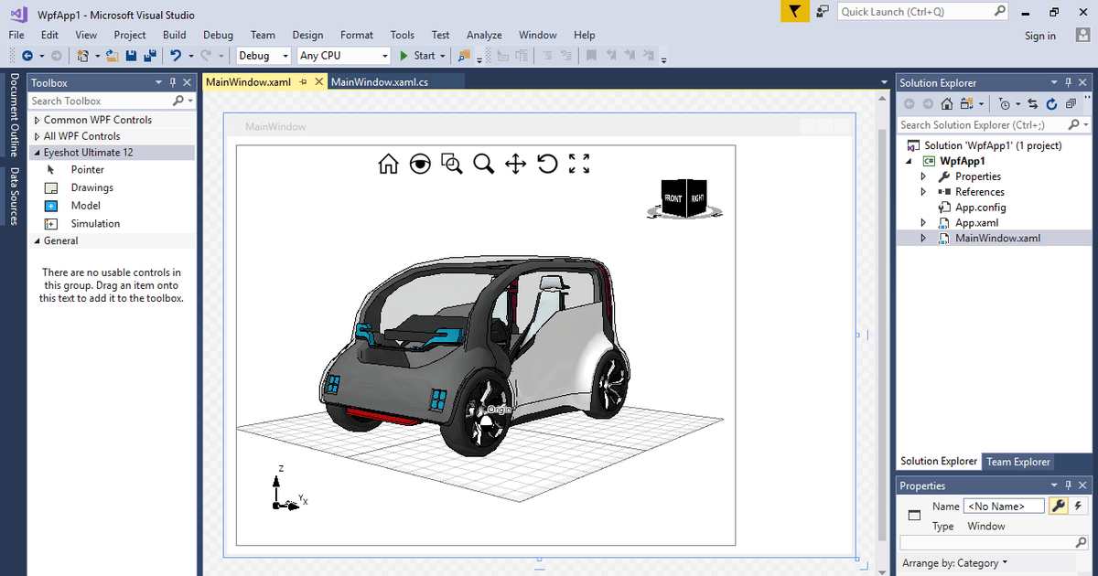The image size is (1098, 576).
Task: Click the Save All toolbar icon
Action: [x=149, y=56]
